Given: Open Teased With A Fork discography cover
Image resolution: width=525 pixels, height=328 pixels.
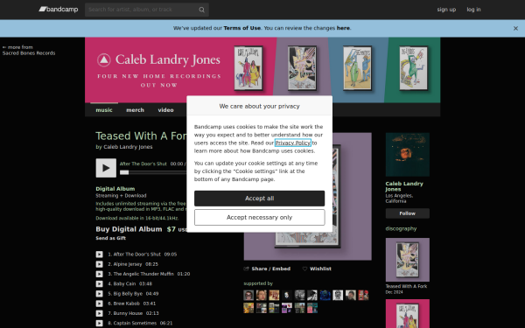Looking at the screenshot, I should [x=408, y=260].
